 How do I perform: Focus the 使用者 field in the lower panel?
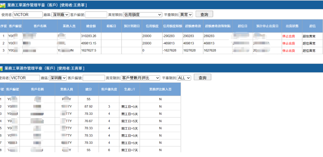click(25, 78)
